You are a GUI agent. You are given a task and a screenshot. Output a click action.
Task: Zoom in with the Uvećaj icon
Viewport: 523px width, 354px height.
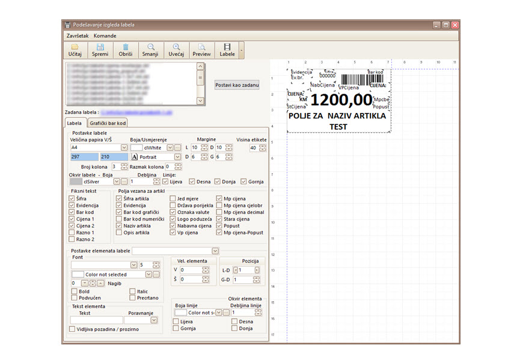176,47
